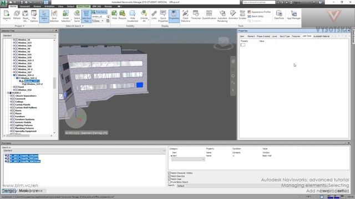Open Autodesk Rendering

pos(222,16)
